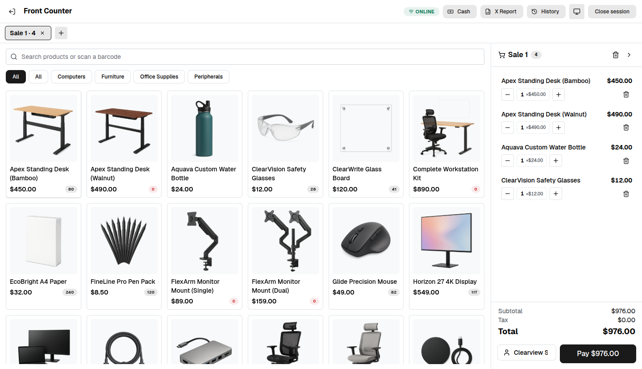Click stock badge 117 on Horizon 27 4K Display
642x369 pixels.
click(x=474, y=292)
